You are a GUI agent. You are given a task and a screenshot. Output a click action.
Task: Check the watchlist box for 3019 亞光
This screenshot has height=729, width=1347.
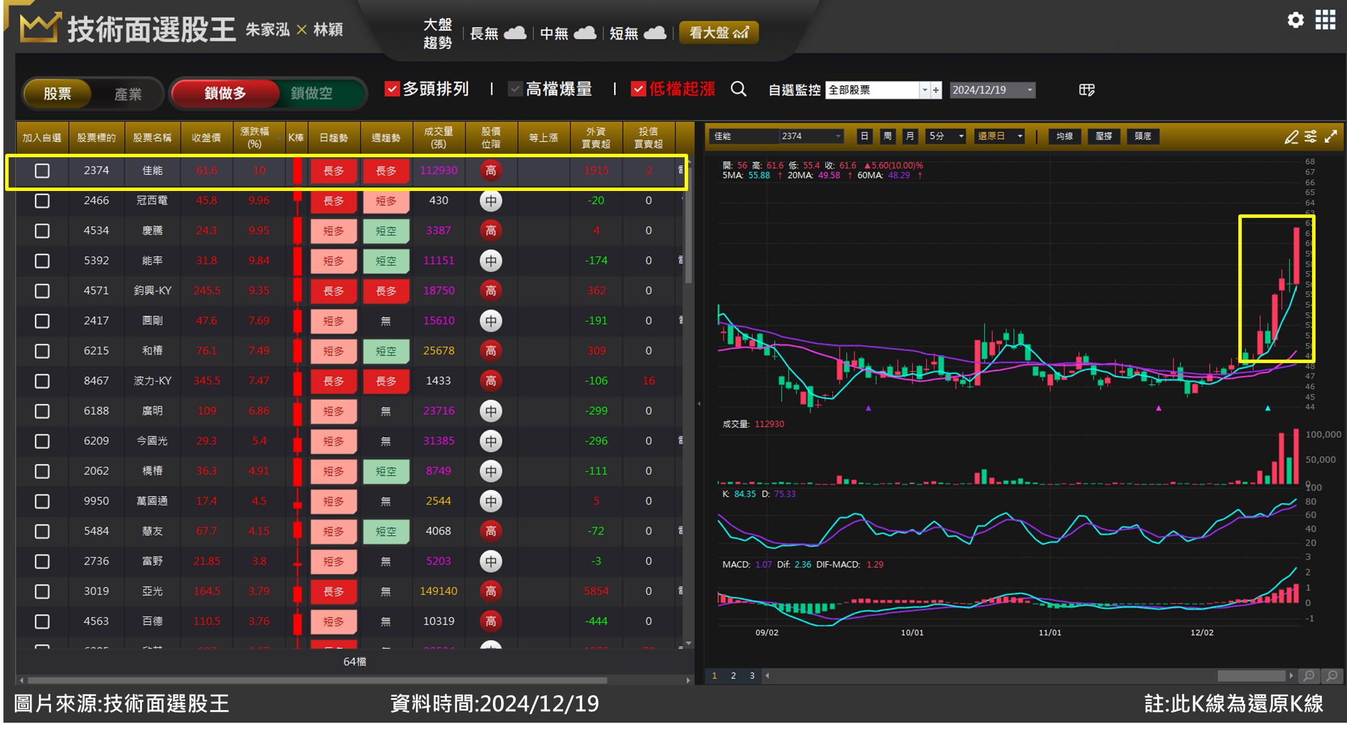[42, 592]
